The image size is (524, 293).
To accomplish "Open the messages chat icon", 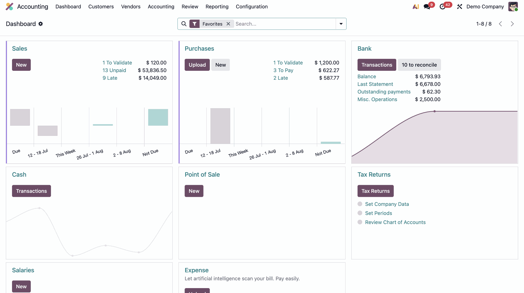I will click(427, 7).
